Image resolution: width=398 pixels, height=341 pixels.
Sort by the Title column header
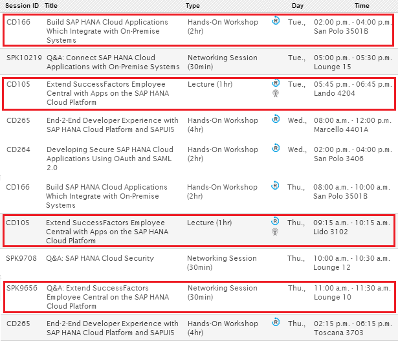[x=51, y=6]
